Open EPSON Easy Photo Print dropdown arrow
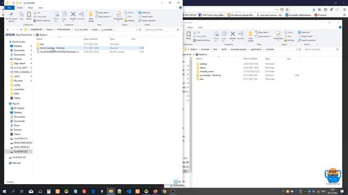Image resolution: width=348 pixels, height=195 pixels. [34, 35]
